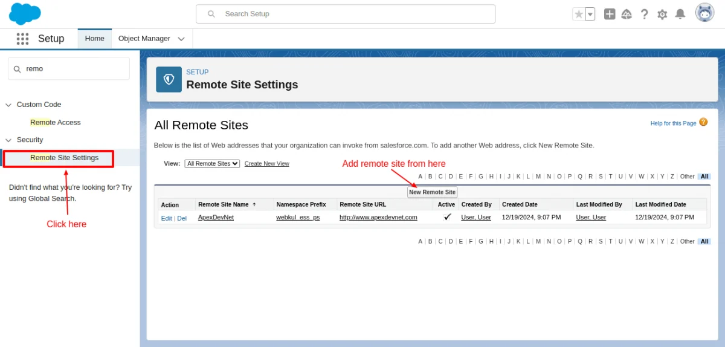Click the Remote Site Settings shield icon
This screenshot has height=347, width=725.
click(x=169, y=79)
